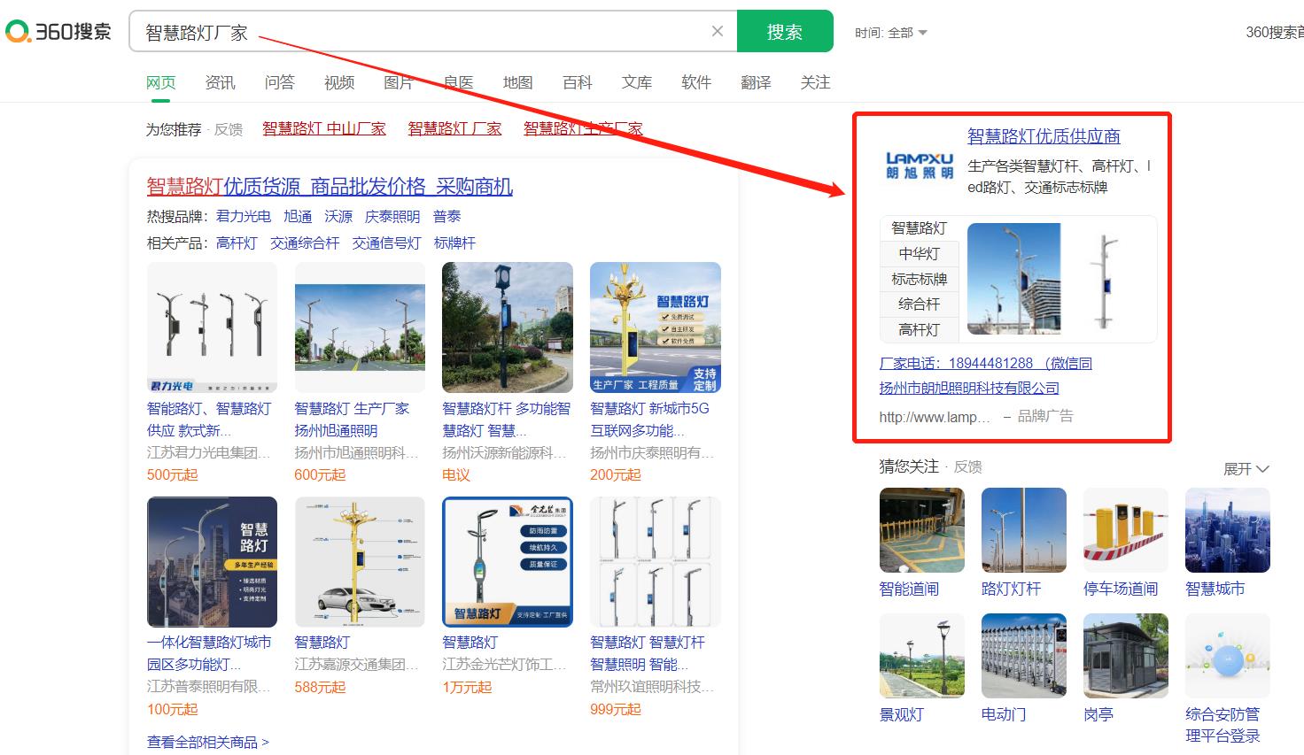
Task: Open the 软件 tab
Action: coord(696,82)
